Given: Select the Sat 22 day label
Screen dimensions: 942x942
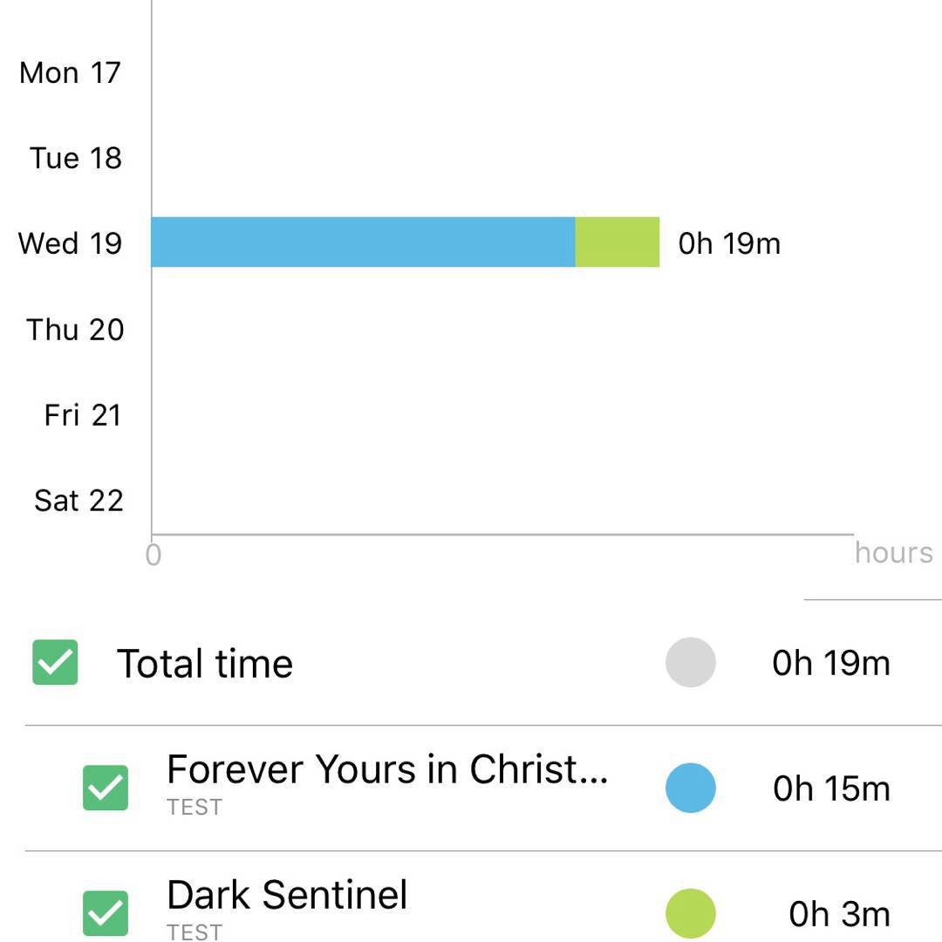Looking at the screenshot, I should 78,500.
